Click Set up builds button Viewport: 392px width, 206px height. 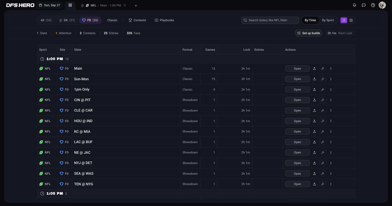309,33
